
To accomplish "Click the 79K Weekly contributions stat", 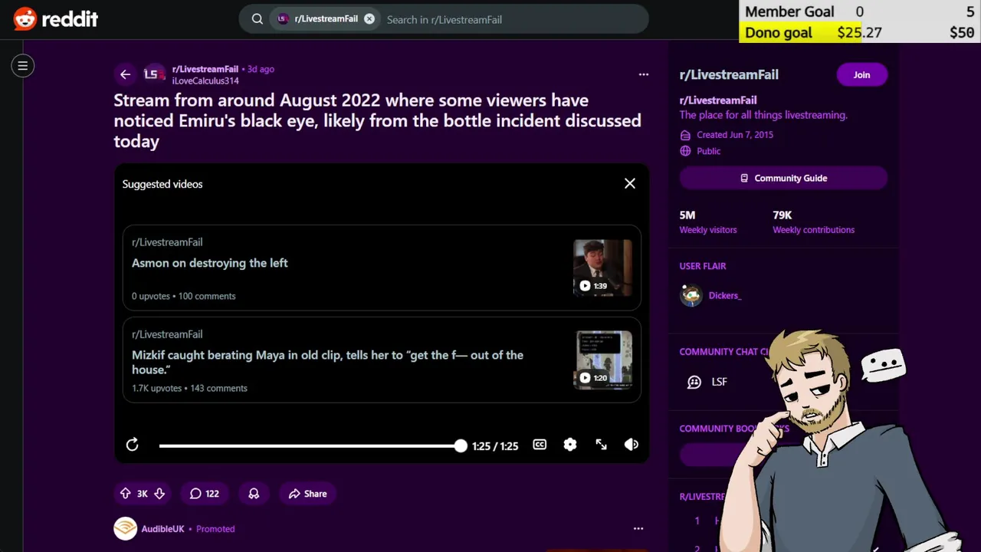I will 813,222.
